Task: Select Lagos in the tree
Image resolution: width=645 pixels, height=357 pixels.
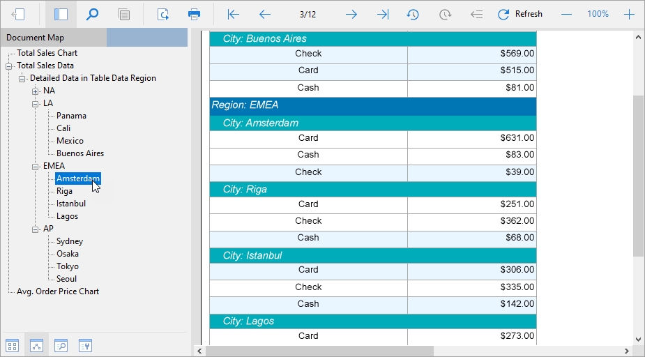Action: pos(67,216)
